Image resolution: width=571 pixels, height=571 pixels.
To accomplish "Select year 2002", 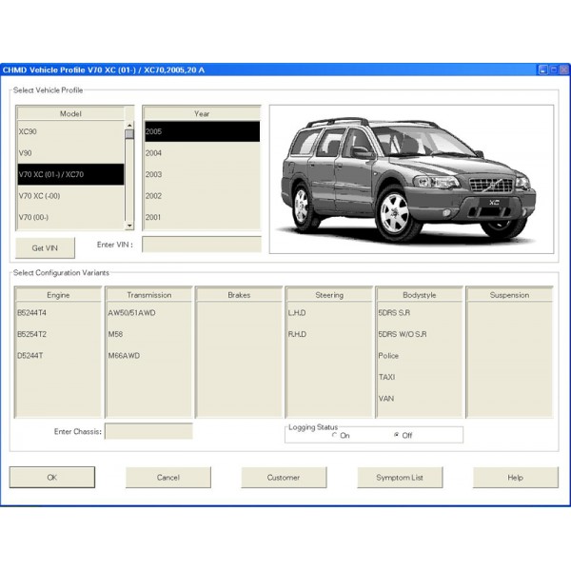I will click(200, 196).
